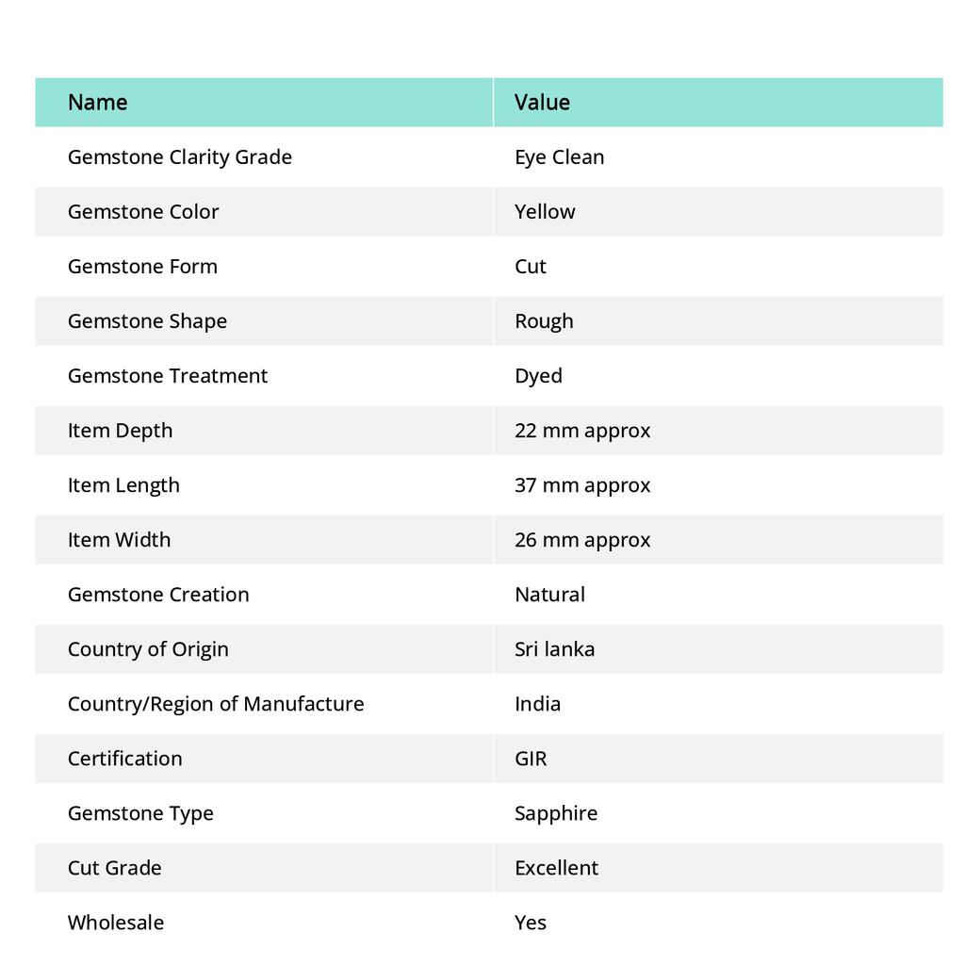Click the Dyed treatment value

point(538,375)
